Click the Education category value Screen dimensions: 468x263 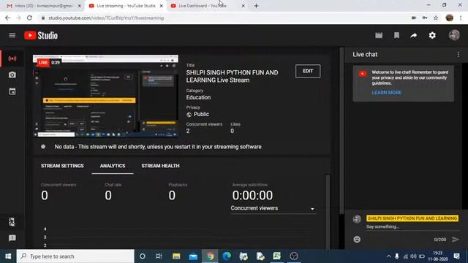(198, 97)
